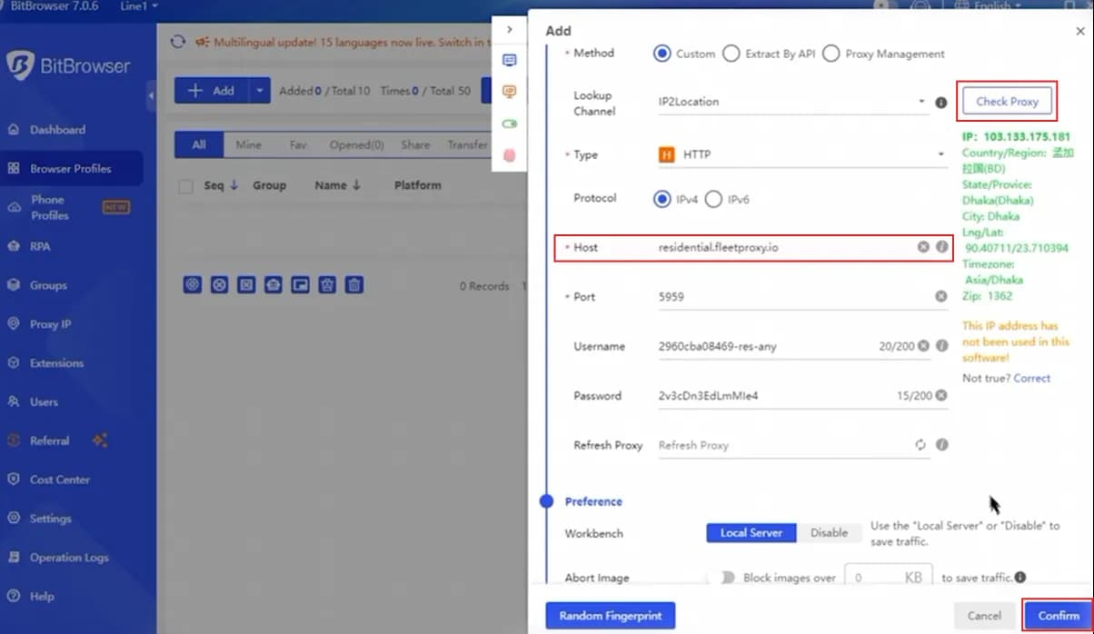This screenshot has height=634, width=1094.
Task: Click the Extensions icon in sidebar
Action: [14, 363]
